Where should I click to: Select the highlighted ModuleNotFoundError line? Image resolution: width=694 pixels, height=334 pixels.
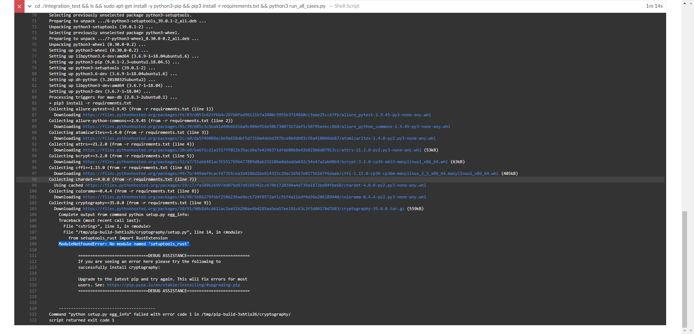(124, 244)
